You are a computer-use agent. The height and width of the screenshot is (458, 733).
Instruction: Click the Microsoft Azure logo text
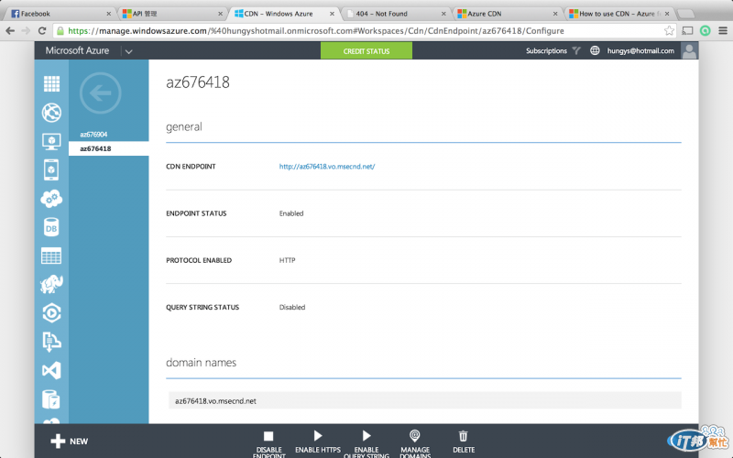click(77, 50)
